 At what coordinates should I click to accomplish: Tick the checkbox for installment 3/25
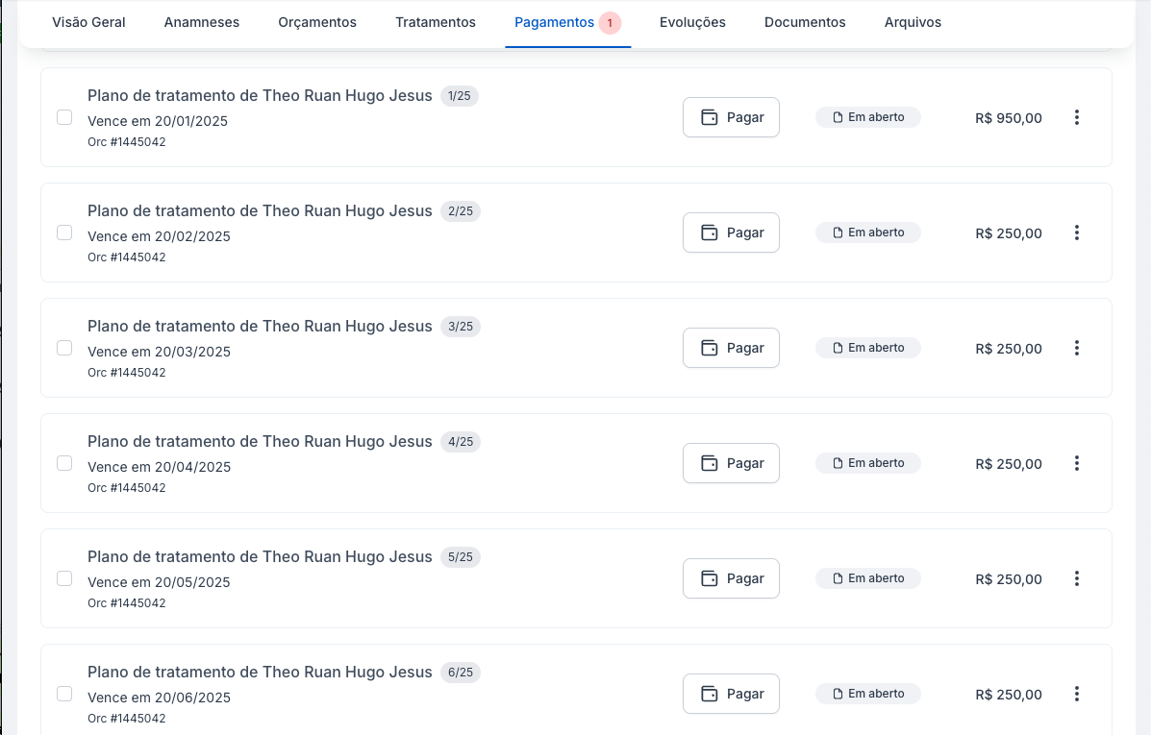pos(64,348)
